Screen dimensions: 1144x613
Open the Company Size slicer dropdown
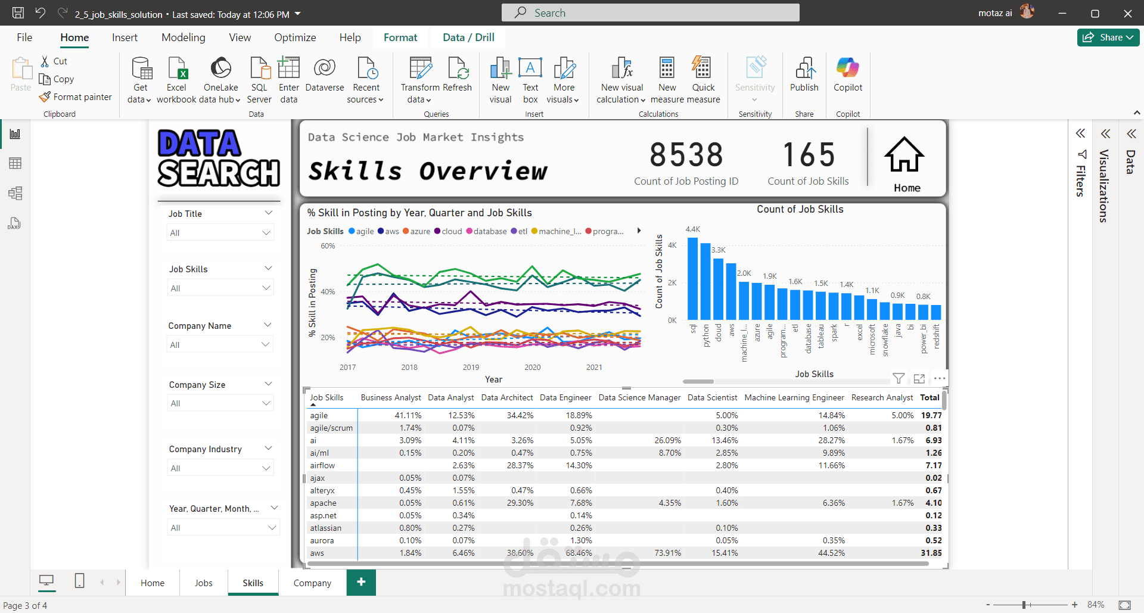[266, 403]
